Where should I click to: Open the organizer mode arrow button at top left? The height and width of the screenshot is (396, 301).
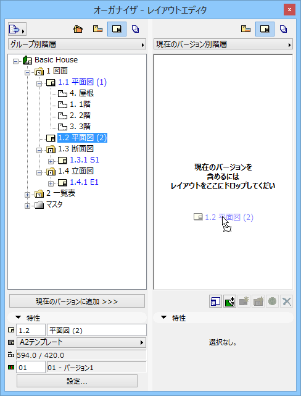tap(17, 29)
